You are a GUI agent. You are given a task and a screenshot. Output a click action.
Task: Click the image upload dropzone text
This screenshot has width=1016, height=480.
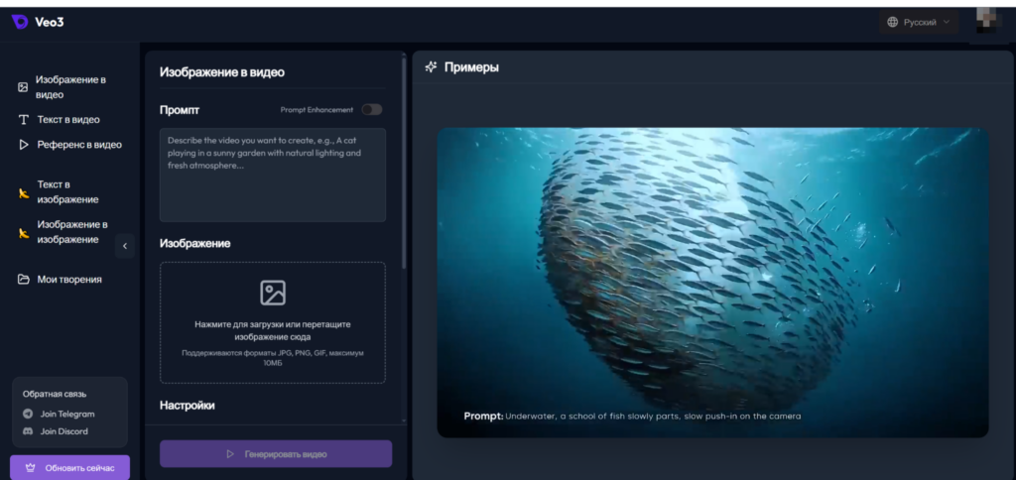tap(273, 330)
